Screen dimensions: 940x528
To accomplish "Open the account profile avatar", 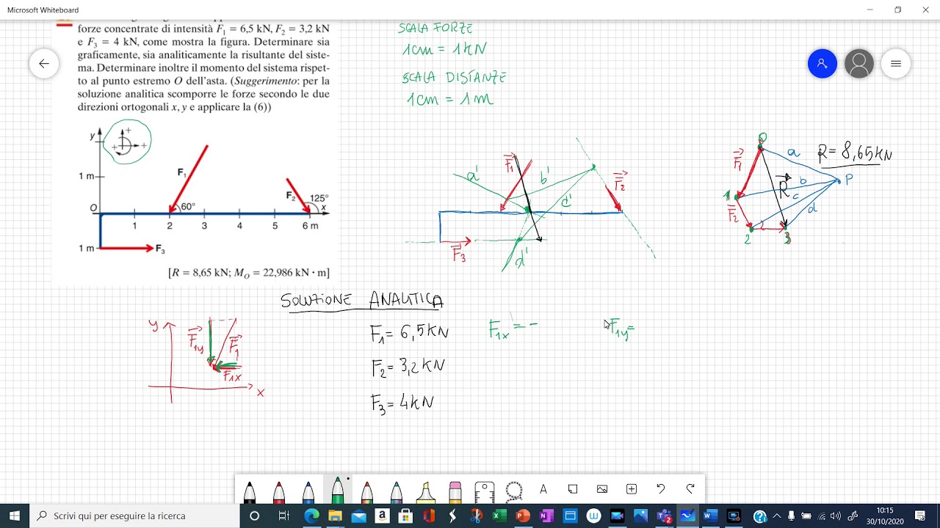I will pyautogui.click(x=859, y=64).
